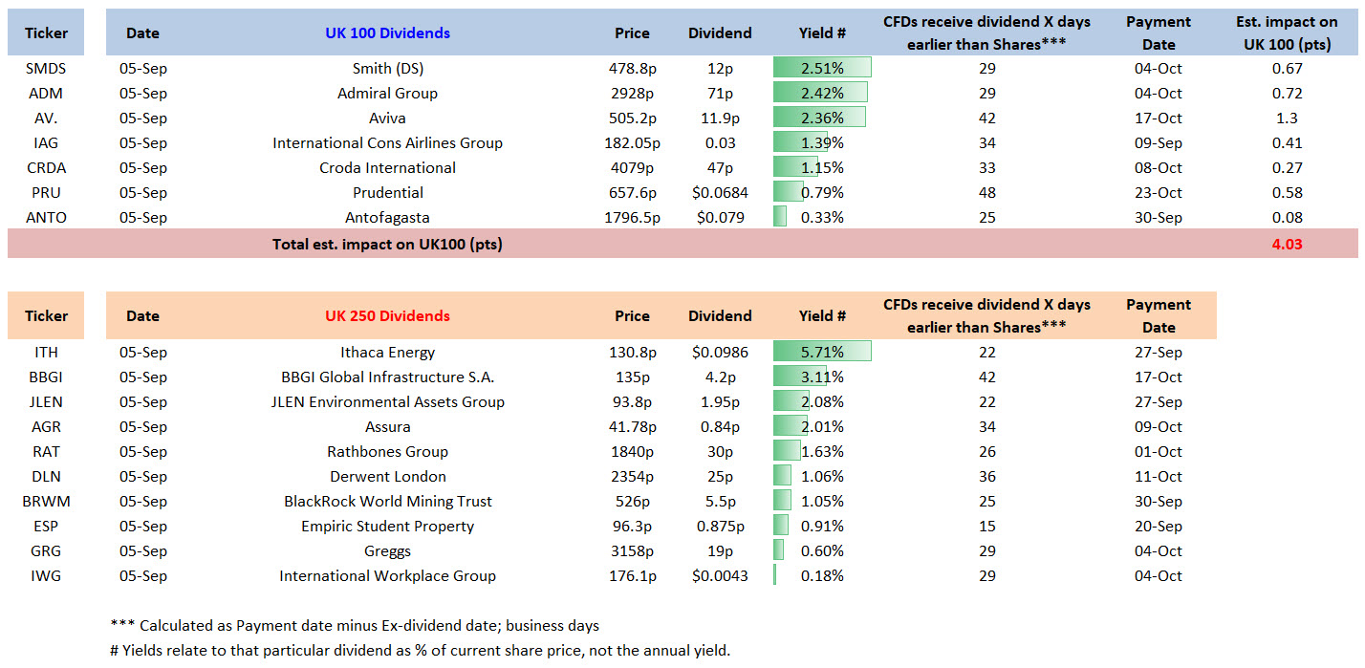1365x668 pixels.
Task: Select the SMDS ticker cell
Action: point(46,69)
